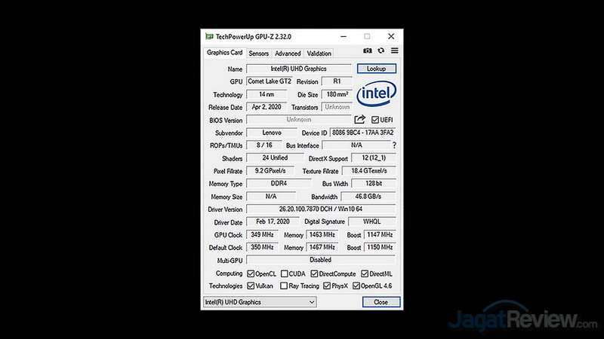604x339 pixels.
Task: Click the GPU-Z title bar app icon
Action: tap(209, 36)
